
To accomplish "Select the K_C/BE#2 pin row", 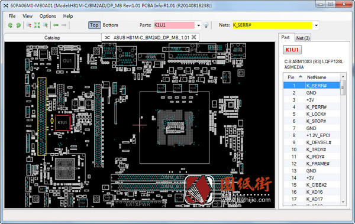I will pos(312,185).
